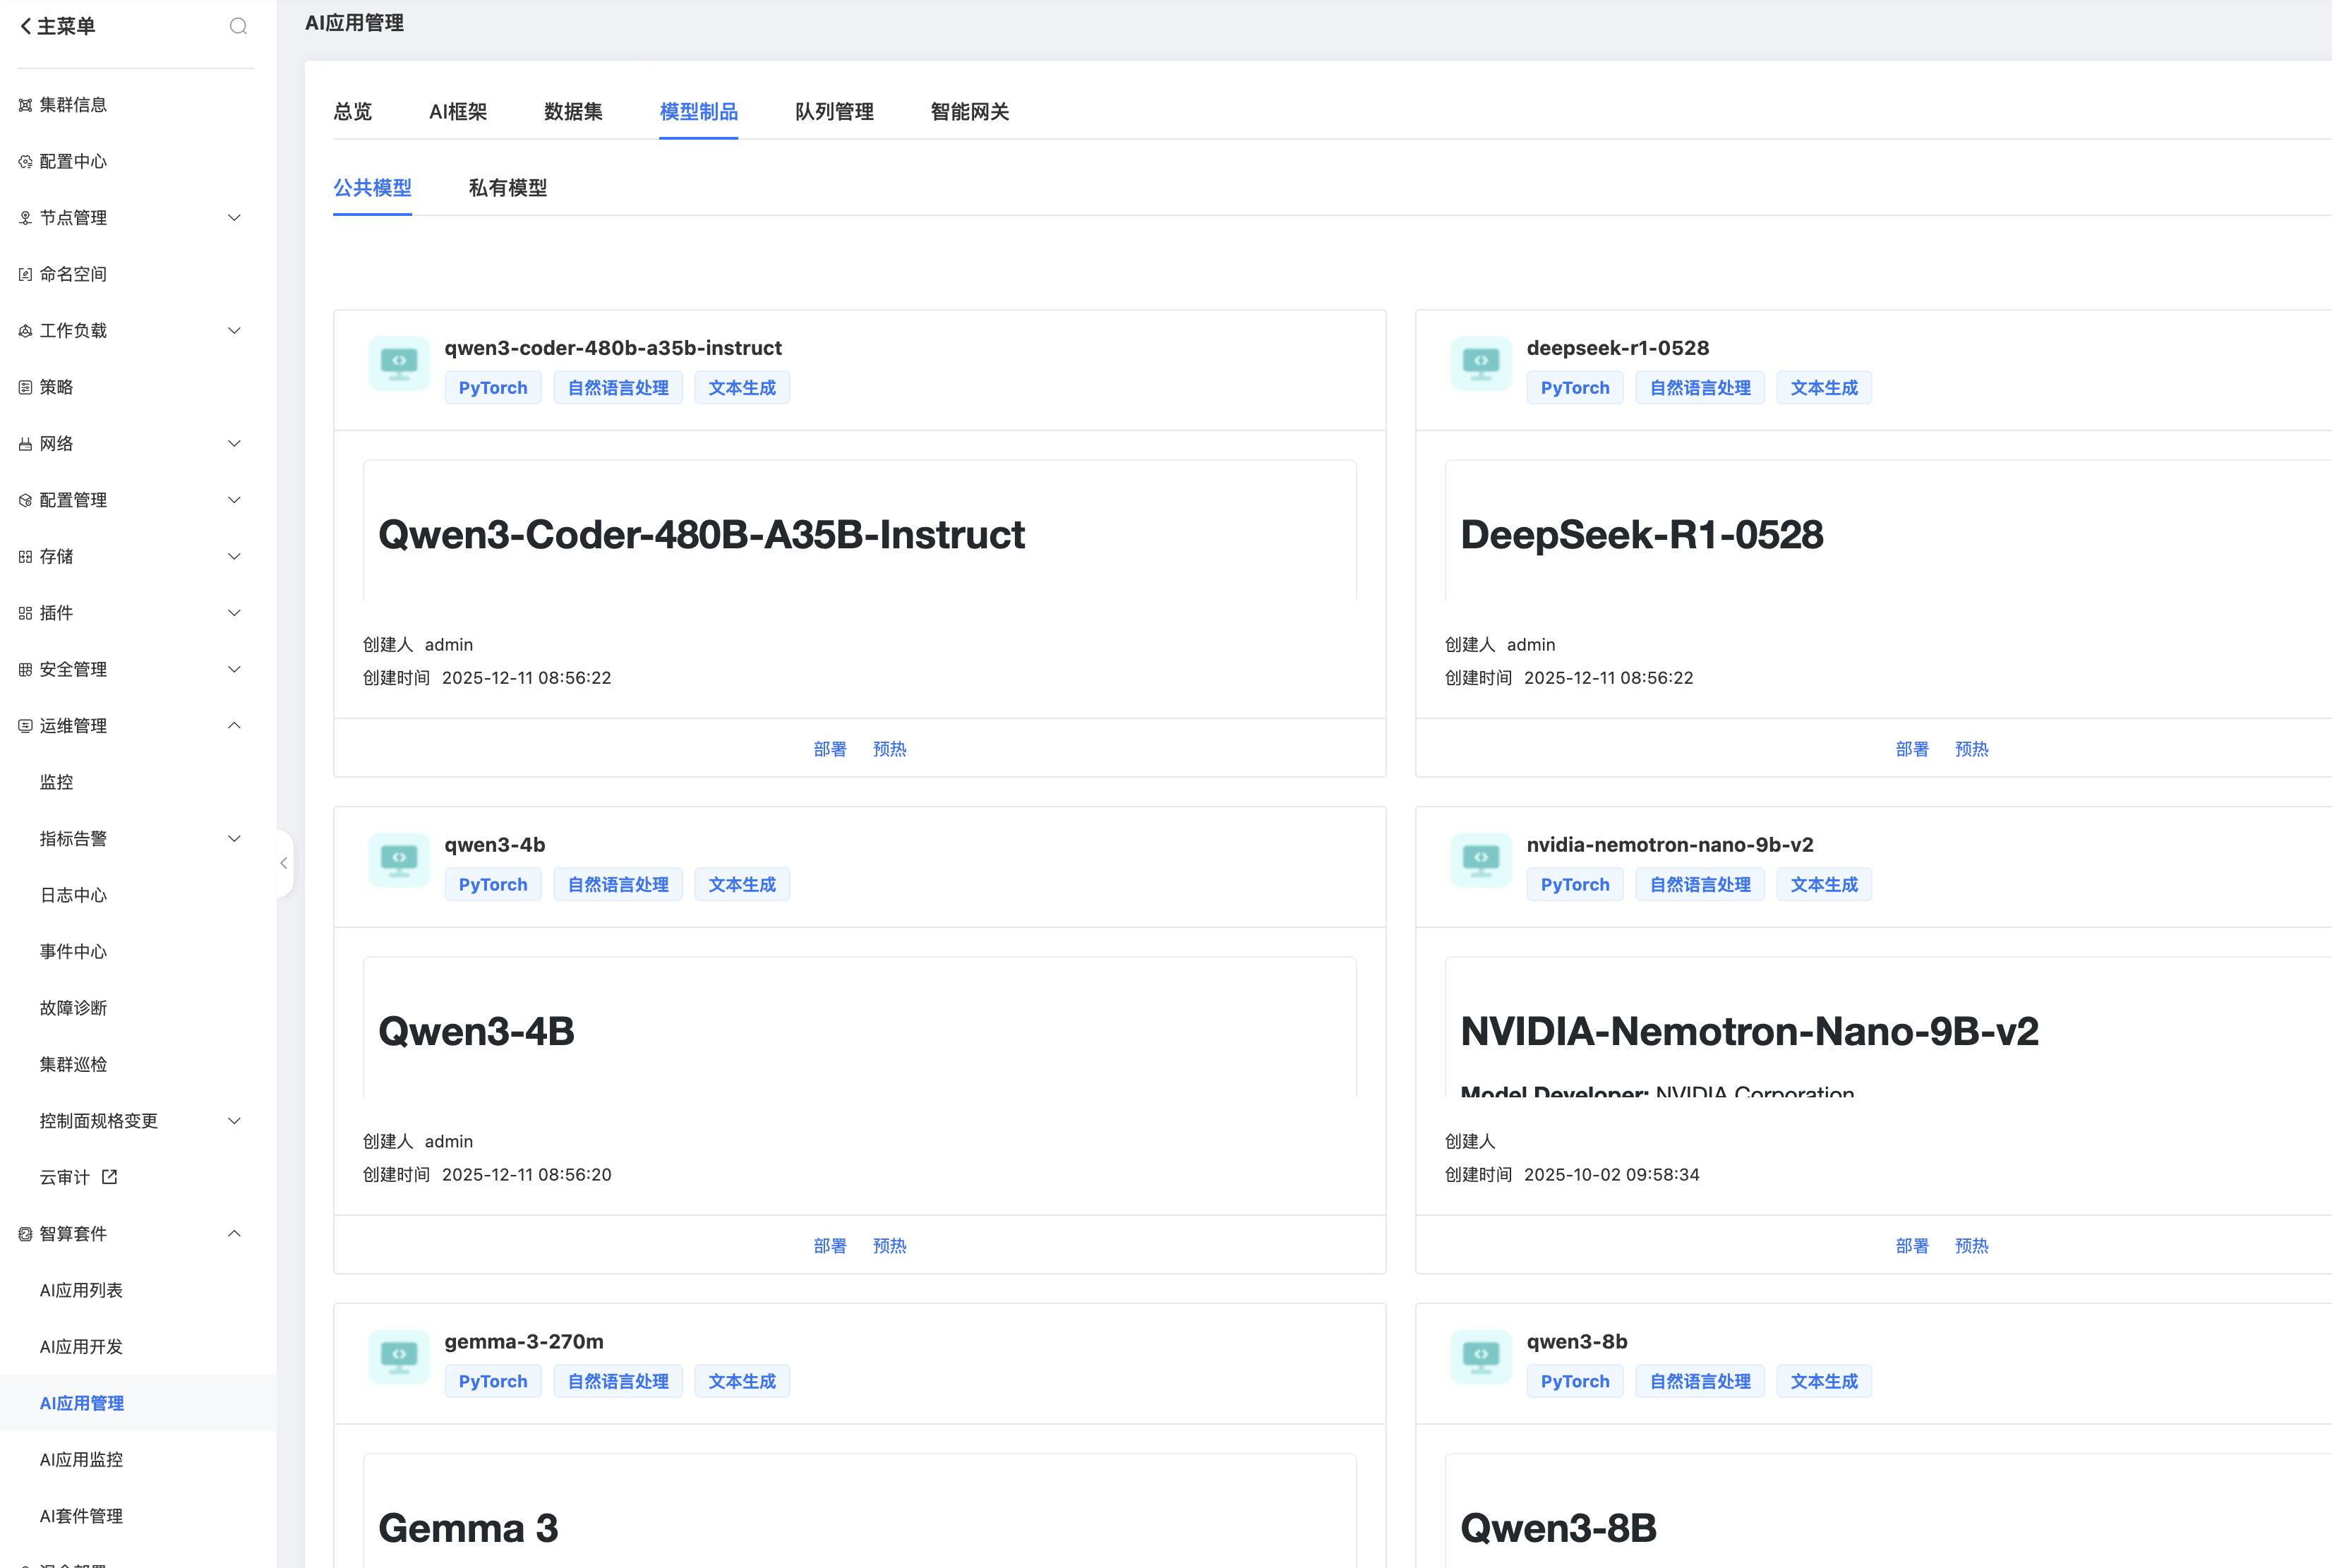Expand the 工作负载 submenu chevron
This screenshot has height=1568, width=2332.
(234, 330)
